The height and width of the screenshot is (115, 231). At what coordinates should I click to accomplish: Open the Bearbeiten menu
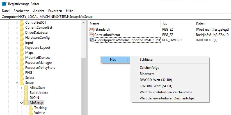click(21, 11)
